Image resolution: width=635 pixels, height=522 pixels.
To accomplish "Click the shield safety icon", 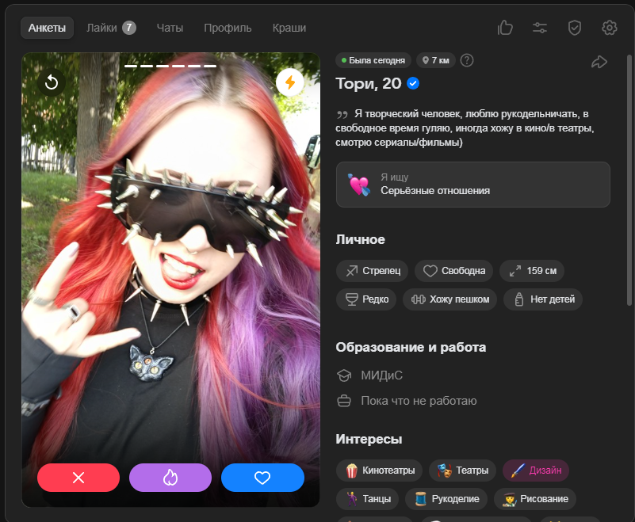I will coord(574,28).
